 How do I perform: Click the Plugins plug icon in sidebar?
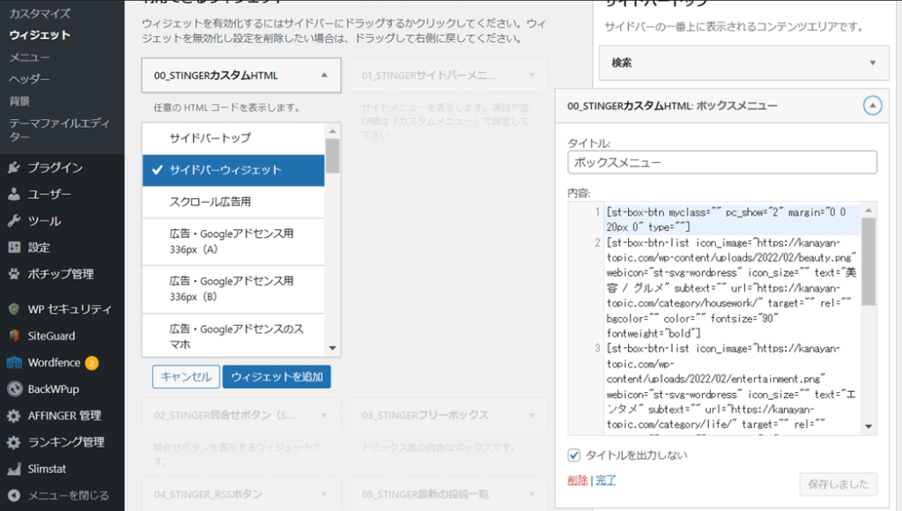[x=13, y=167]
